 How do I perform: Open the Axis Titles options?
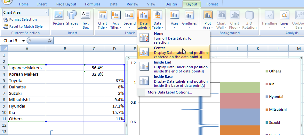(x=116, y=20)
